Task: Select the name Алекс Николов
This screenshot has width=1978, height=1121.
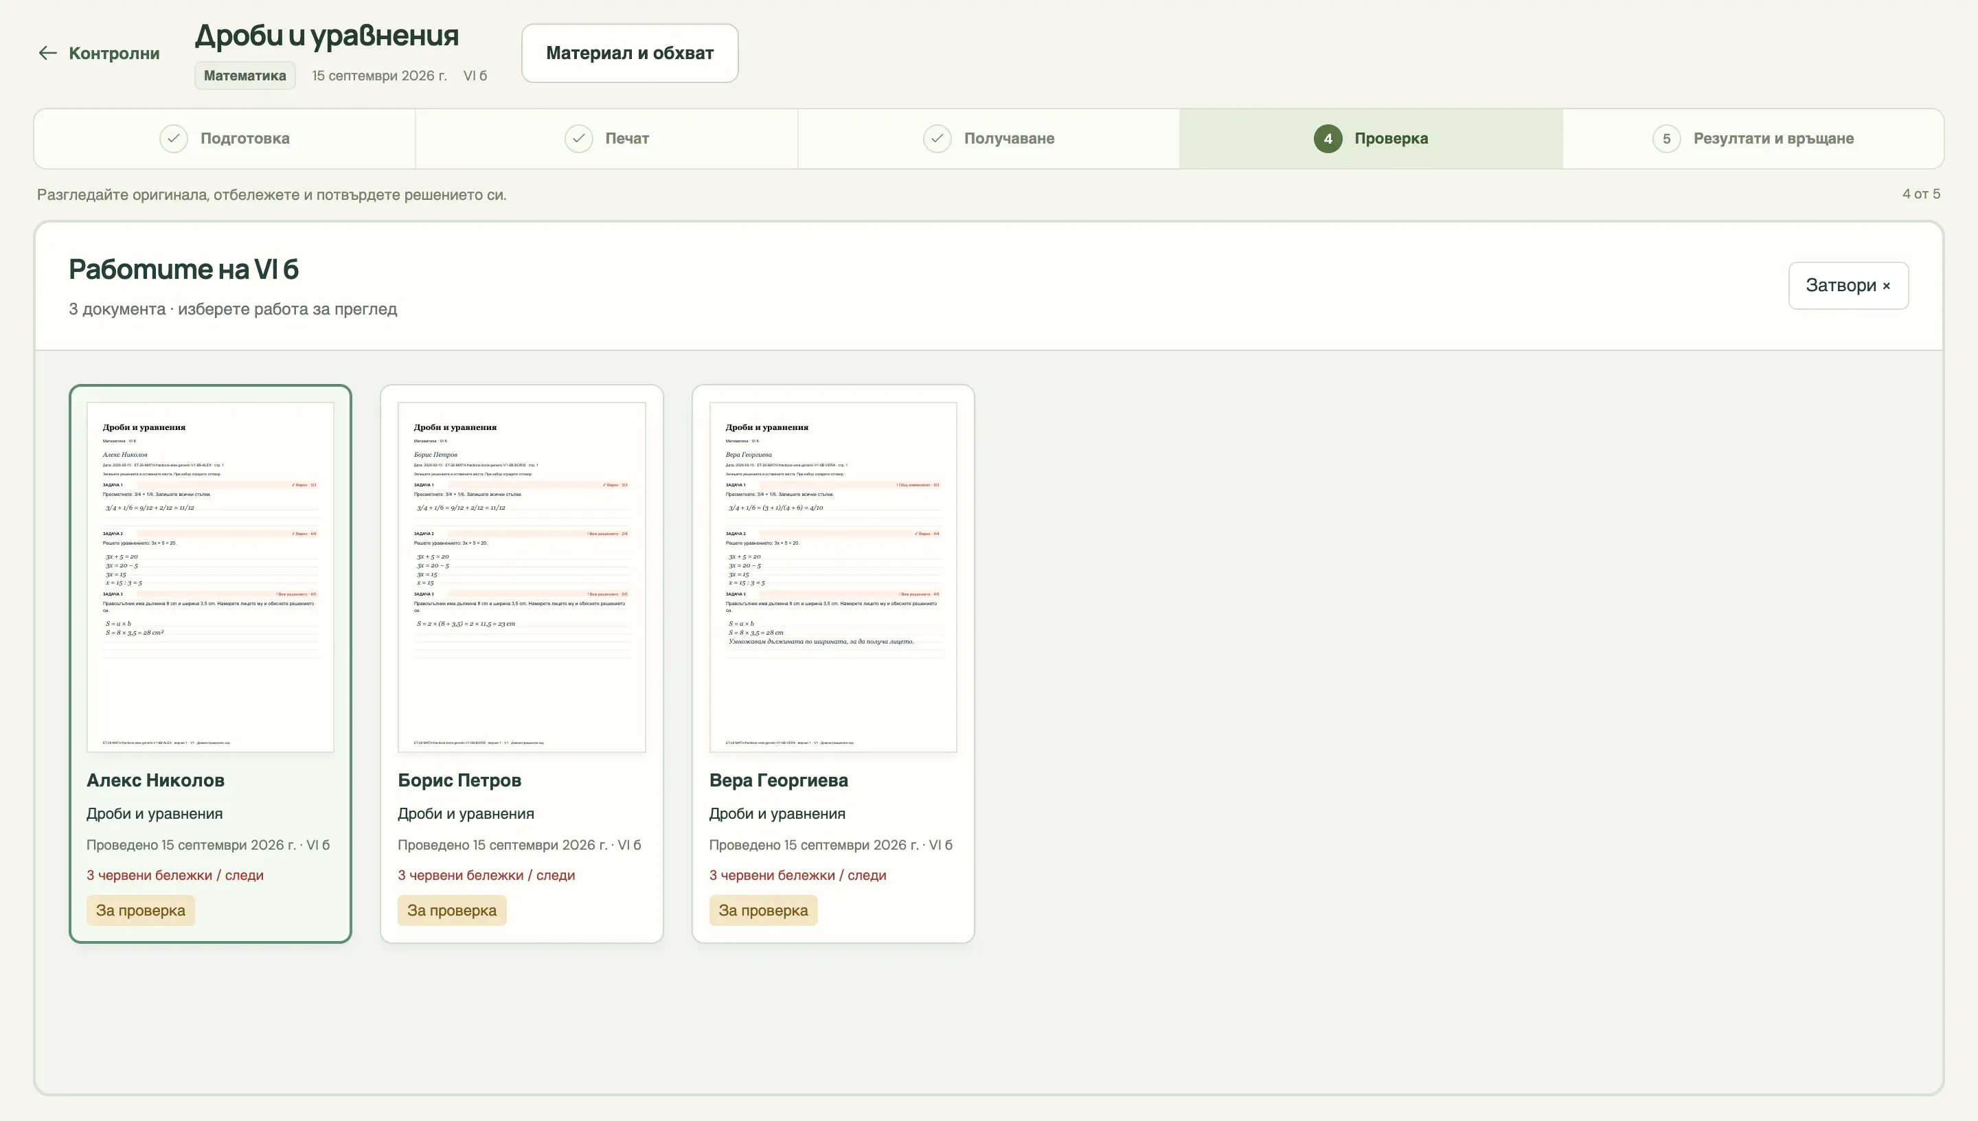Action: [x=155, y=780]
